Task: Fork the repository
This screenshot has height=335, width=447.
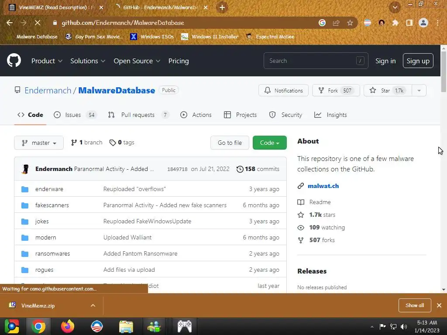Action: [x=336, y=90]
